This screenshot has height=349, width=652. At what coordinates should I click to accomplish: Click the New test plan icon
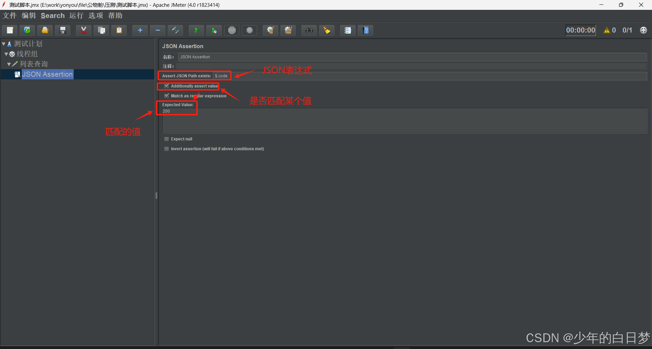point(10,30)
